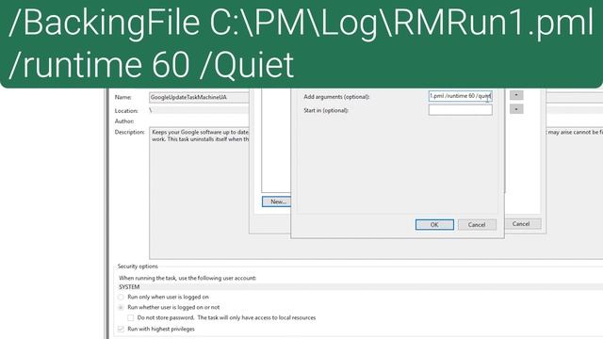Click the task Name field GoogleUpdateTaskMachineUA
This screenshot has width=603, height=339.
[199, 98]
